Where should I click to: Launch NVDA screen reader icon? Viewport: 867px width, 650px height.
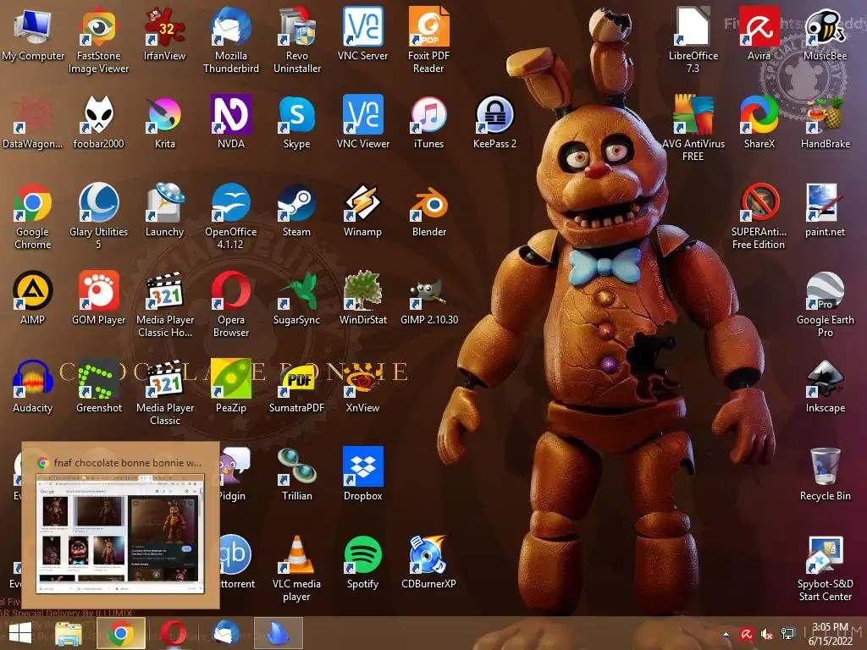tap(230, 123)
